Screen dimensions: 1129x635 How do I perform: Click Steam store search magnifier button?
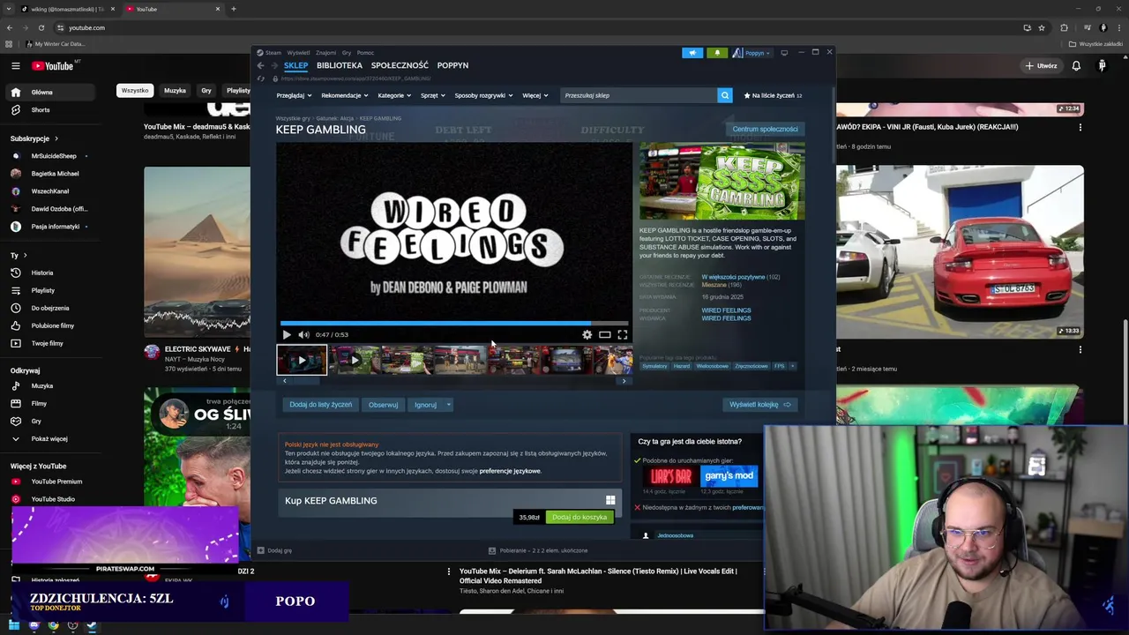(725, 95)
